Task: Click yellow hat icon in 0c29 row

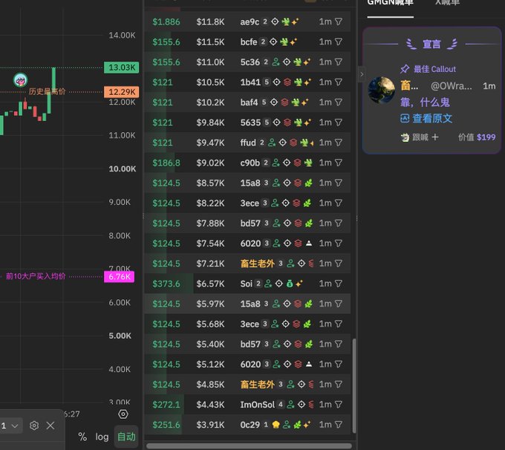Action: tap(276, 425)
